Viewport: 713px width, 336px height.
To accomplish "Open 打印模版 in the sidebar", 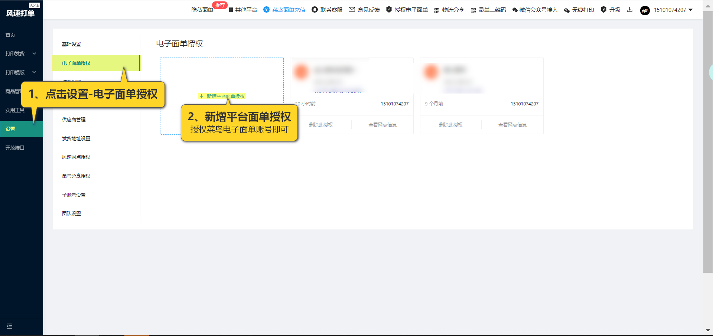I will [15, 72].
